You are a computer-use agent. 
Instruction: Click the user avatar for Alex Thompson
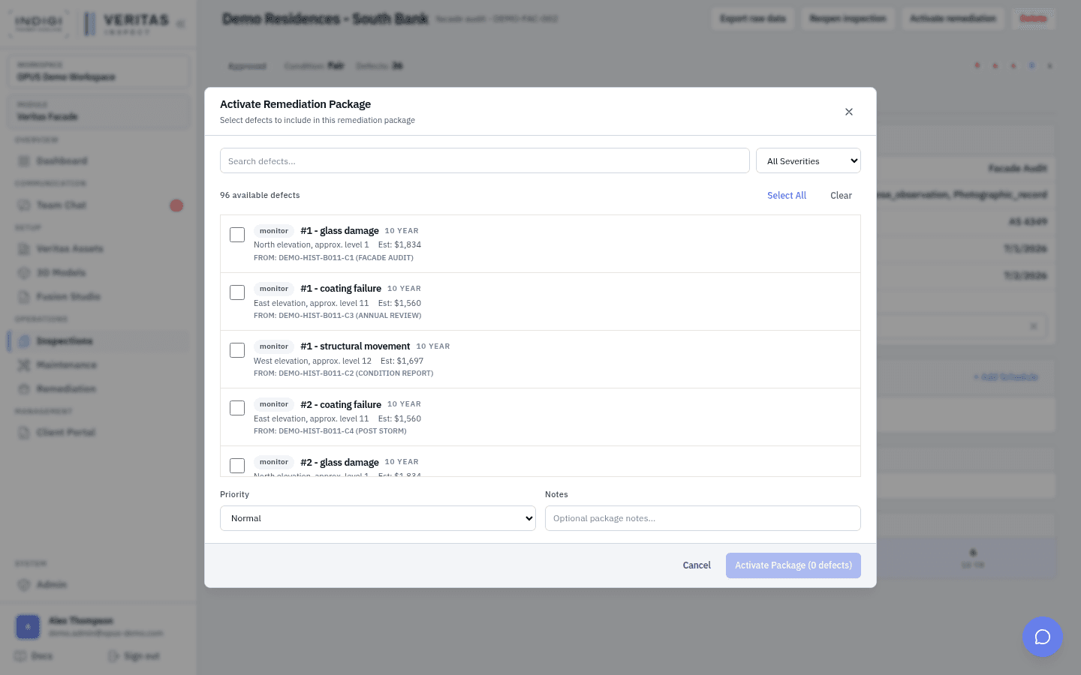click(28, 627)
